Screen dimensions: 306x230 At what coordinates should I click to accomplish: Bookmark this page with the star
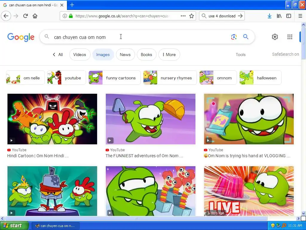[x=192, y=16]
